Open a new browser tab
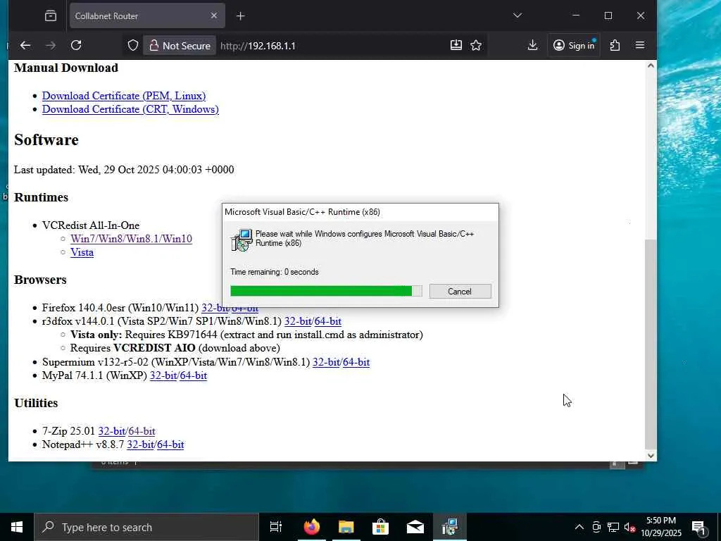Image resolution: width=721 pixels, height=541 pixels. coord(241,16)
